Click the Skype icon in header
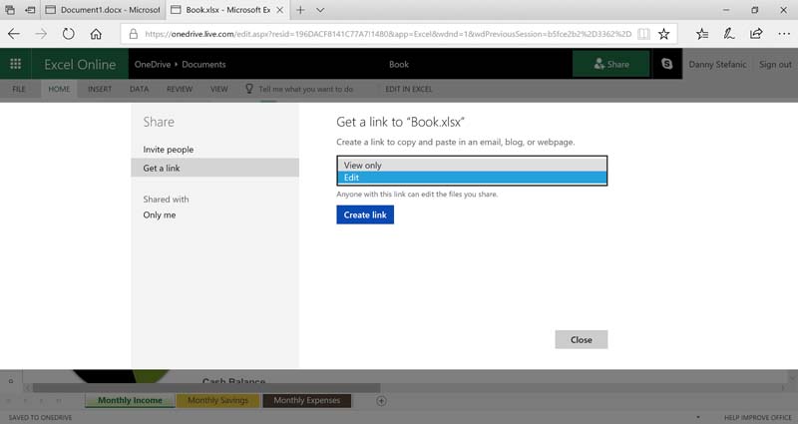798x424 pixels. [x=666, y=64]
